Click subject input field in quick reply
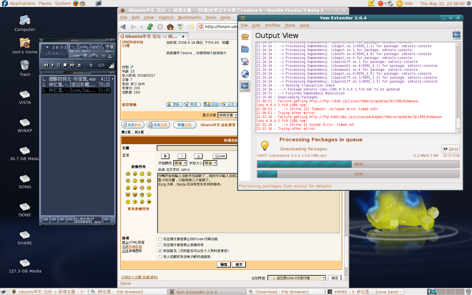Viewport: 472px width, 295px height. click(197, 148)
